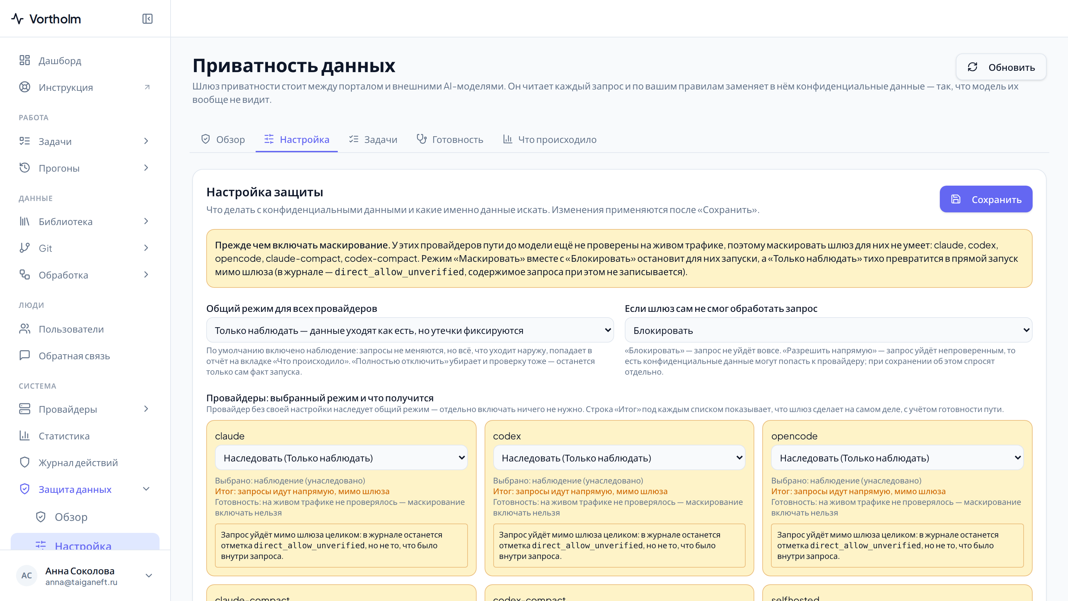
Task: Click the shield icon on Обзор tab
Action: (205, 139)
